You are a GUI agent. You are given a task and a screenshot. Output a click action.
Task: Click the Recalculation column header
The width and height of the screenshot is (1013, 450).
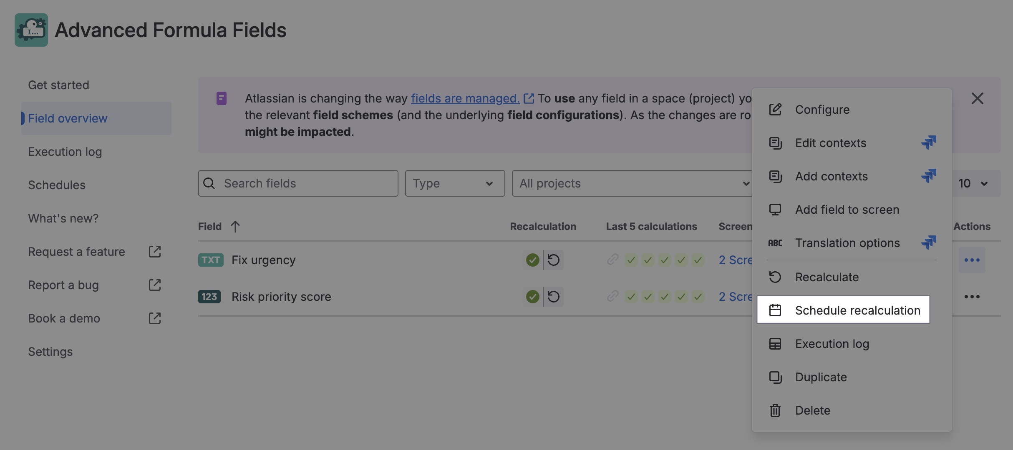pyautogui.click(x=543, y=227)
